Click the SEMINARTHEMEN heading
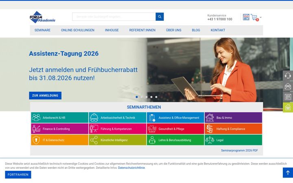This screenshot has width=293, height=183. pyautogui.click(x=144, y=107)
